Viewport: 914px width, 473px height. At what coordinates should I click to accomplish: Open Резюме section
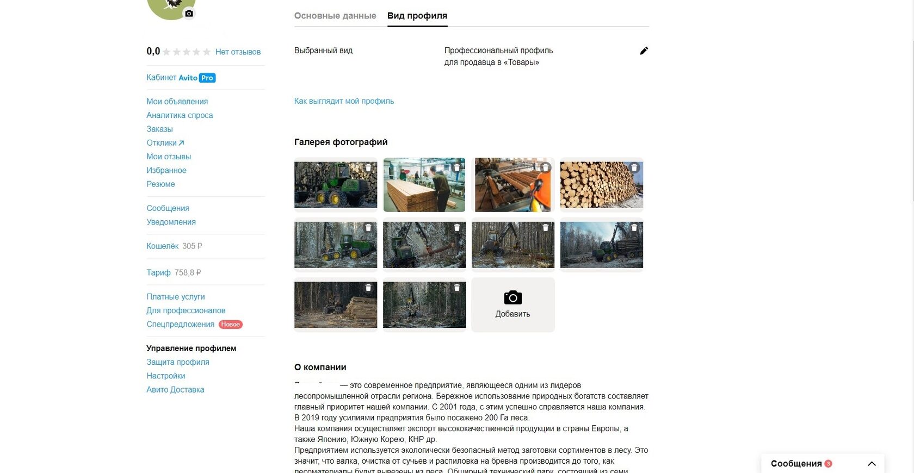pos(160,184)
